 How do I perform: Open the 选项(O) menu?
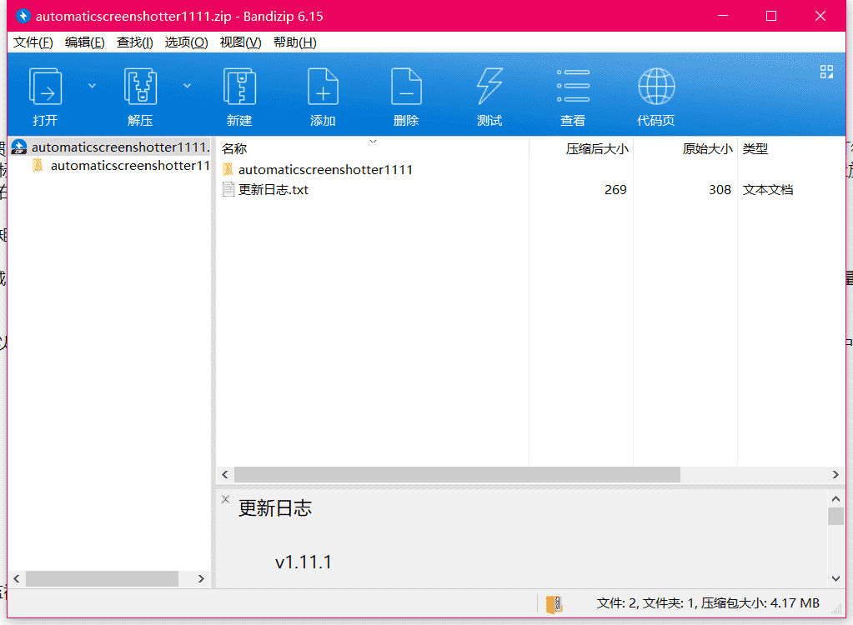(186, 42)
